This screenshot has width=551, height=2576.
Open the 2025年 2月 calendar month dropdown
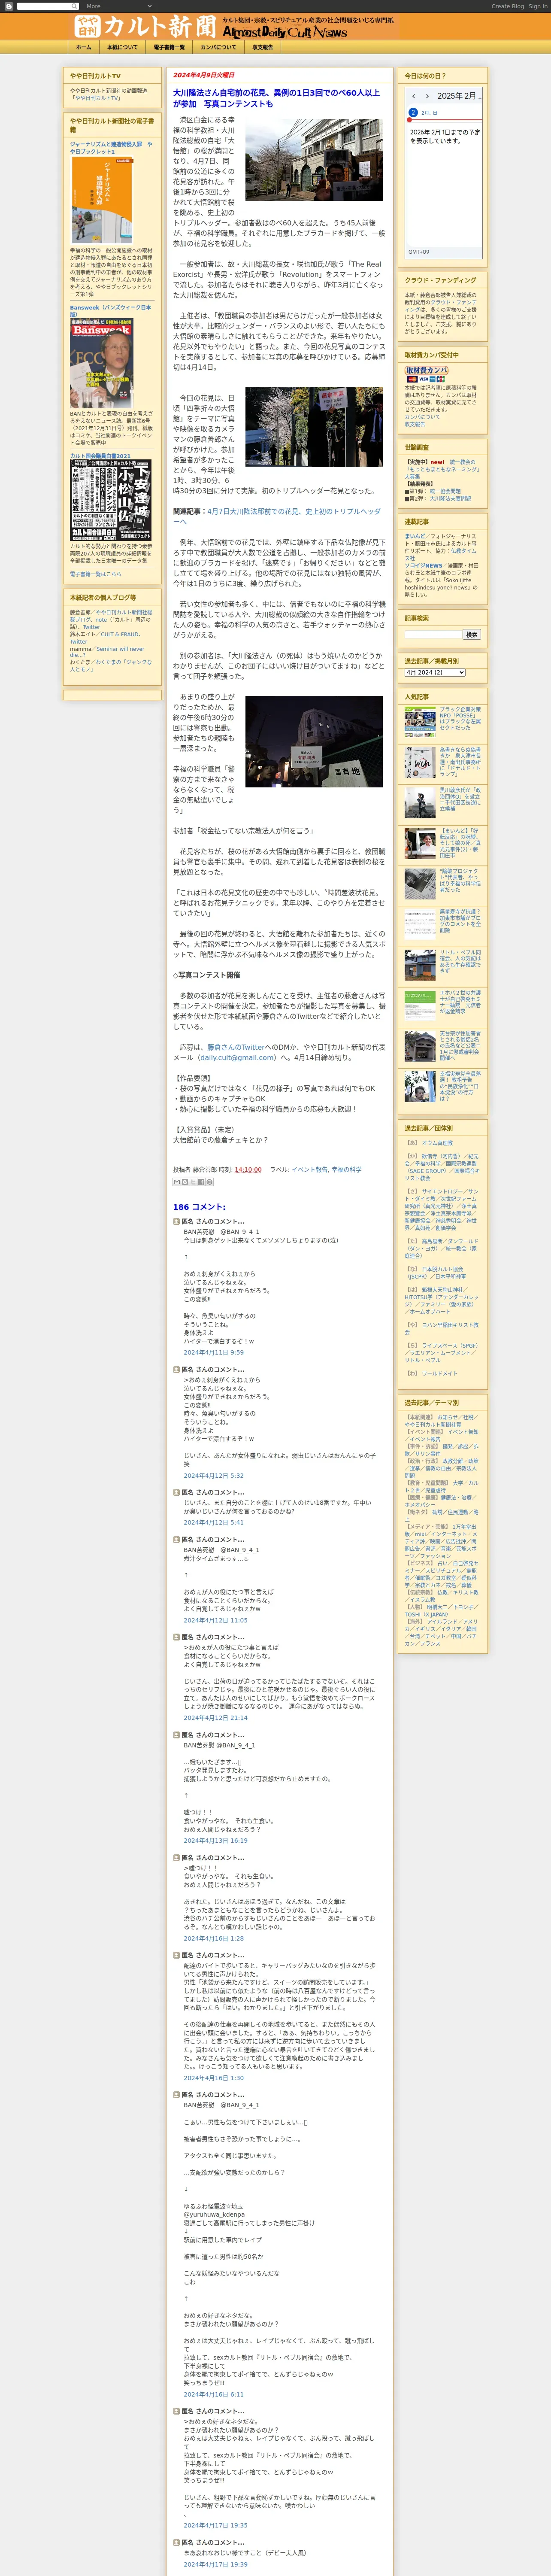[x=459, y=96]
